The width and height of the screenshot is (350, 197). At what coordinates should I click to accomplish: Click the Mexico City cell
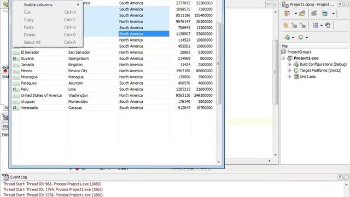pos(93,71)
